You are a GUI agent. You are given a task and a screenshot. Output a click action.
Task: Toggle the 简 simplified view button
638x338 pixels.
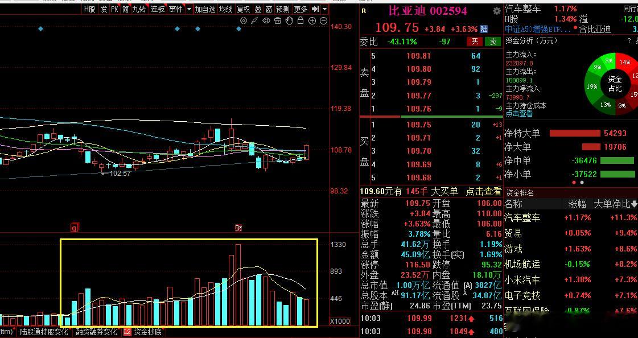point(125,9)
